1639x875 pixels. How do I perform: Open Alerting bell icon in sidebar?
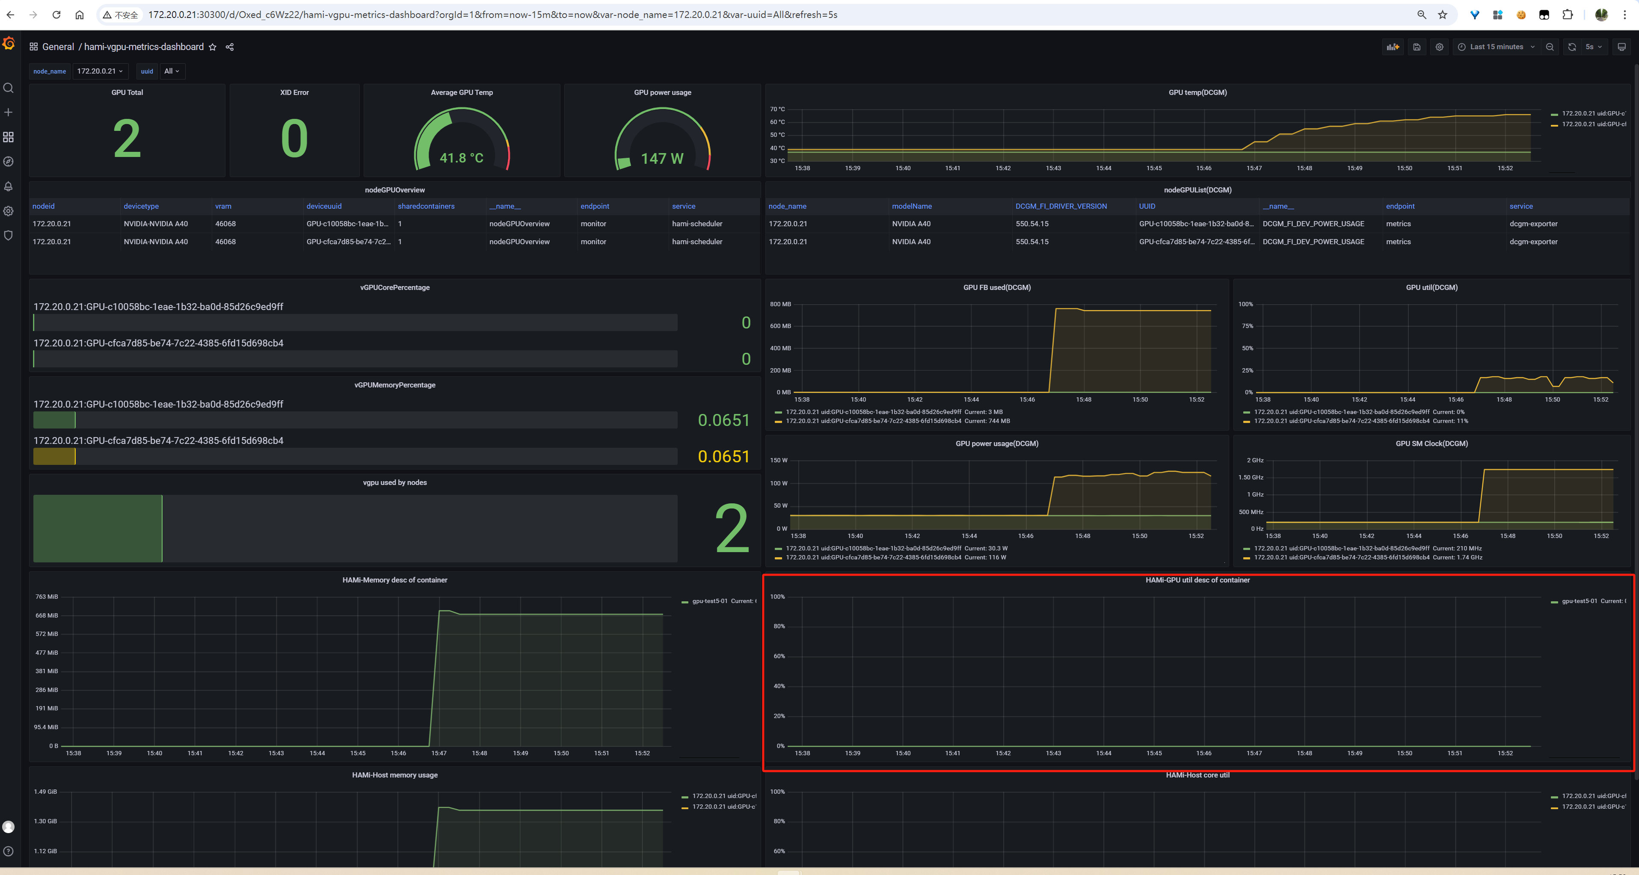point(8,186)
